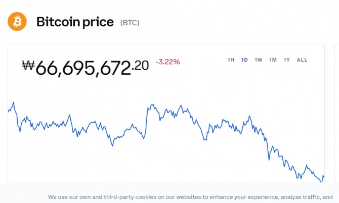Click the Bitcoin price heading
This screenshot has width=339, height=203.
[x=75, y=22]
